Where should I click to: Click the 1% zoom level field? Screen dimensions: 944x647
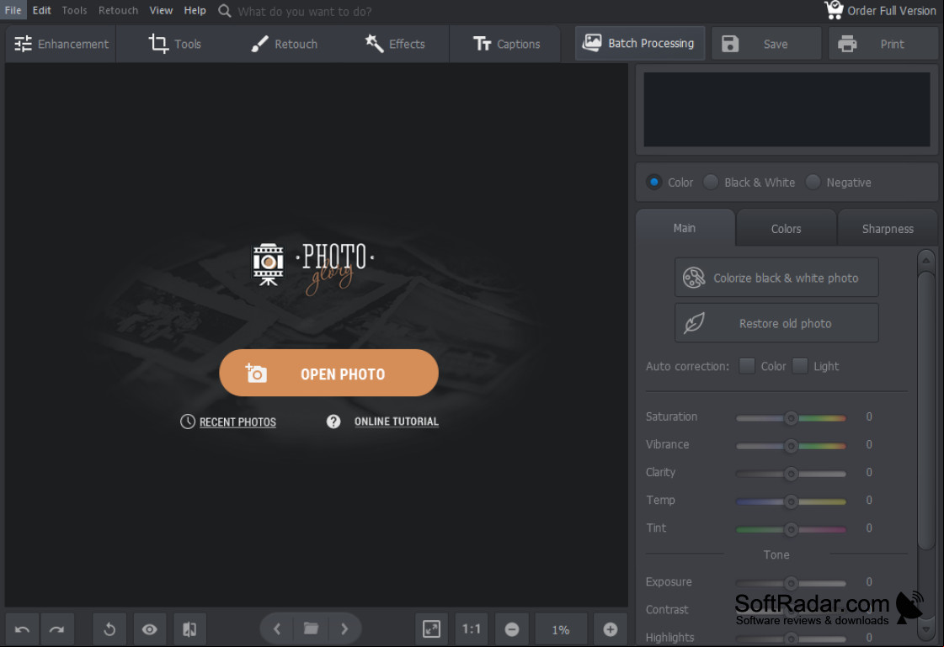coord(561,629)
